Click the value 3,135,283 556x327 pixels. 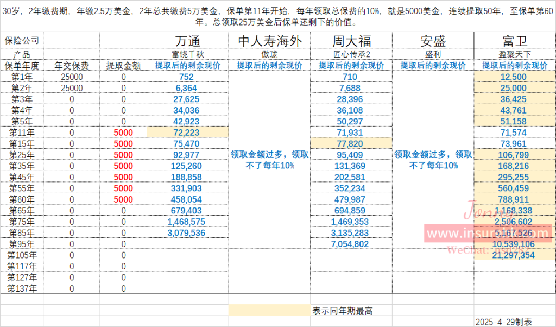coord(350,233)
